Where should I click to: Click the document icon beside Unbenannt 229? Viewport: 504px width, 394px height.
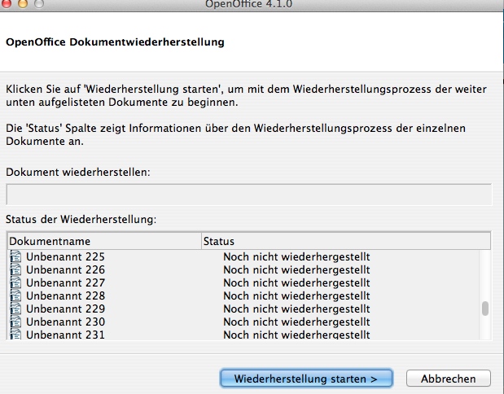coord(15,309)
